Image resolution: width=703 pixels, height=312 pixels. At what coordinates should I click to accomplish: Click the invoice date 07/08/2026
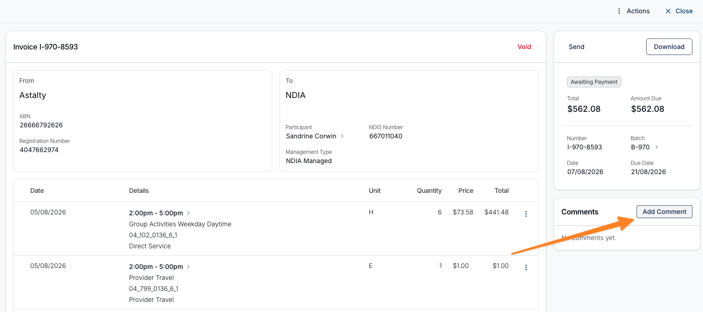pyautogui.click(x=585, y=172)
